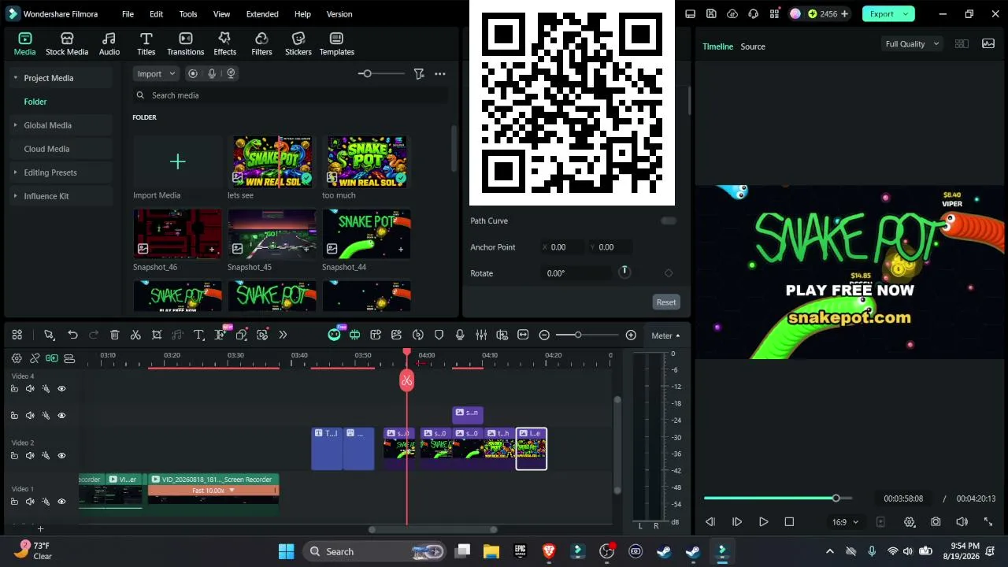
Task: Open the Stock Media panel
Action: pyautogui.click(x=67, y=44)
